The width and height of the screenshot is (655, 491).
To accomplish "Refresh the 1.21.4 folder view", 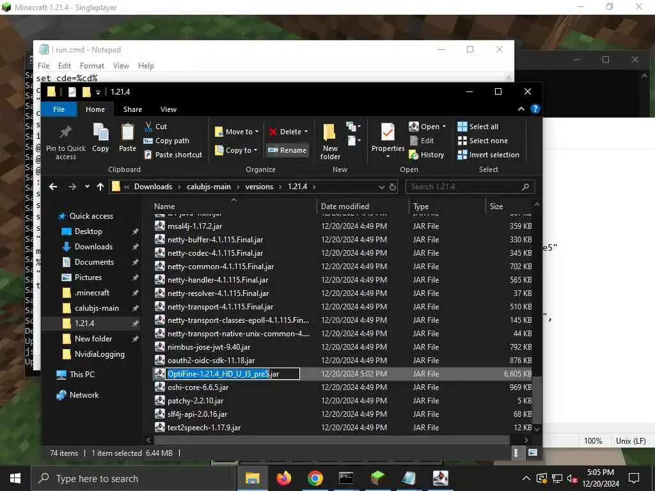I will click(x=393, y=187).
